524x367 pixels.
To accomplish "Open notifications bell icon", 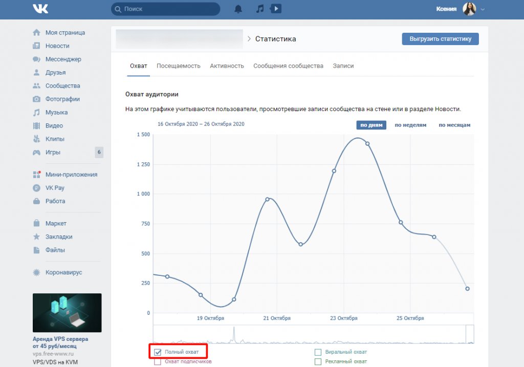I will [238, 9].
